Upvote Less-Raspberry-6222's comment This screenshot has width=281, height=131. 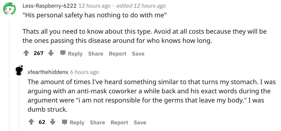(x=26, y=53)
